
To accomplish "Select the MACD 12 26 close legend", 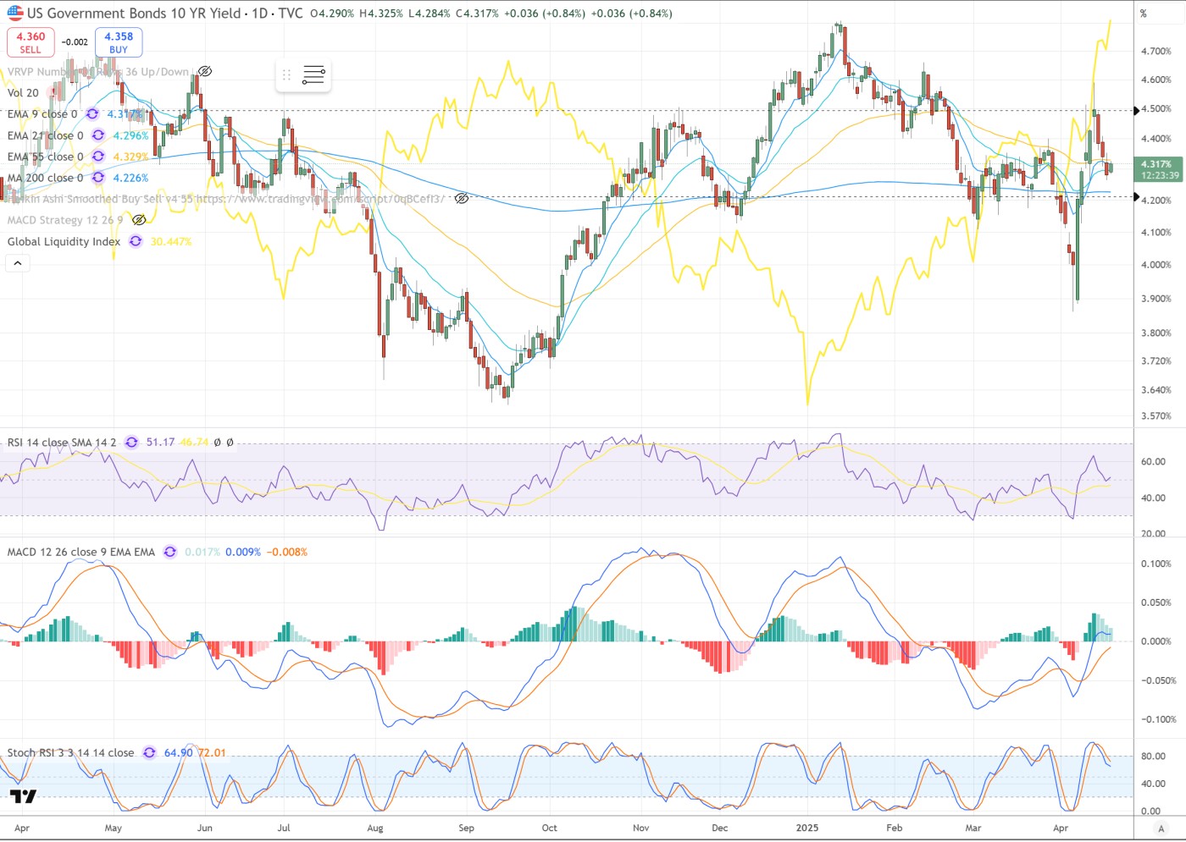I will 81,552.
